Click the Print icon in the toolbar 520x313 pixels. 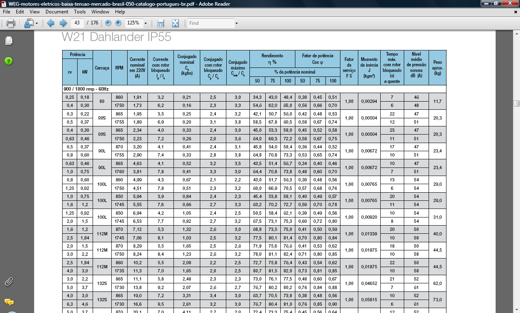(x=11, y=23)
